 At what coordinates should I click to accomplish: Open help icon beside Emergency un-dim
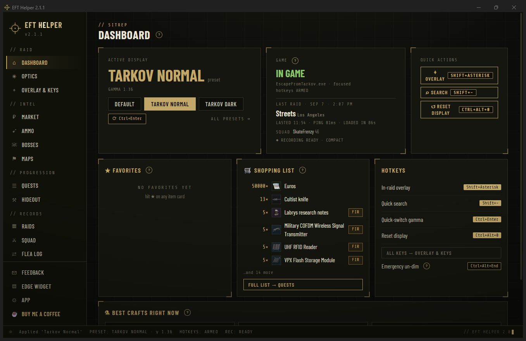[426, 266]
